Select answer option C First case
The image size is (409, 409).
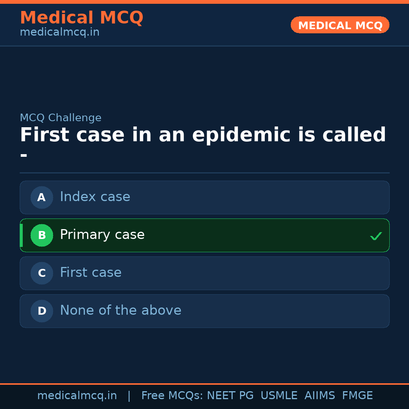(x=204, y=273)
